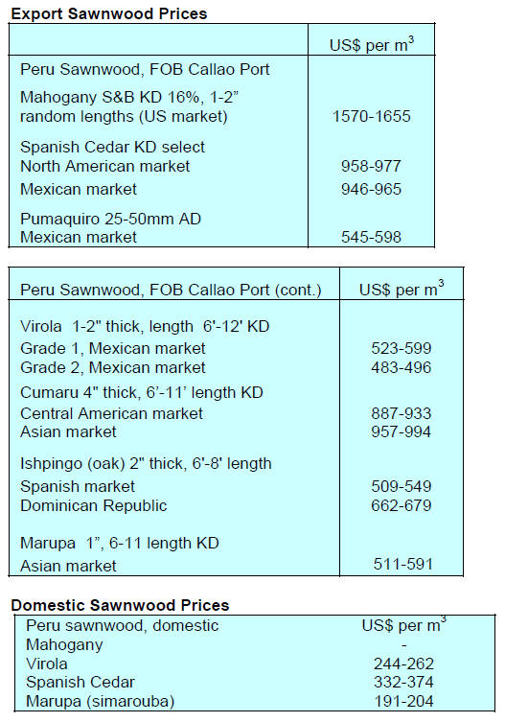This screenshot has width=505, height=722.
Task: Click Grade 2 Mexican market price 483-496
Action: 401,367
